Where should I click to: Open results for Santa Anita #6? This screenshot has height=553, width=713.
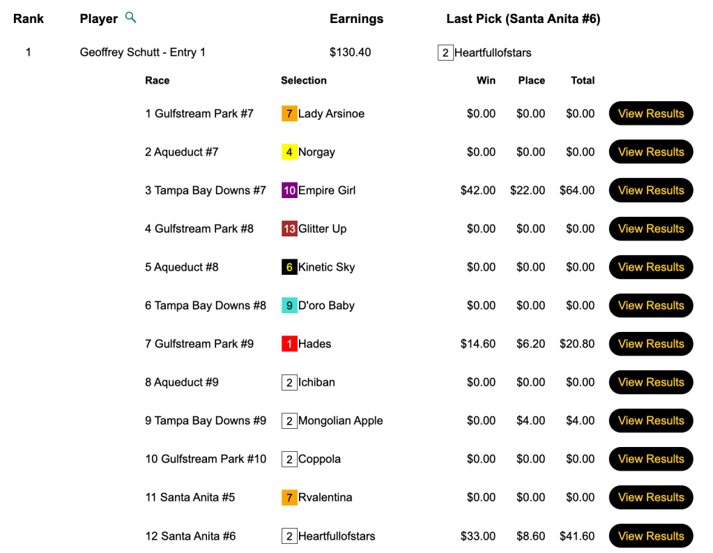click(x=651, y=536)
